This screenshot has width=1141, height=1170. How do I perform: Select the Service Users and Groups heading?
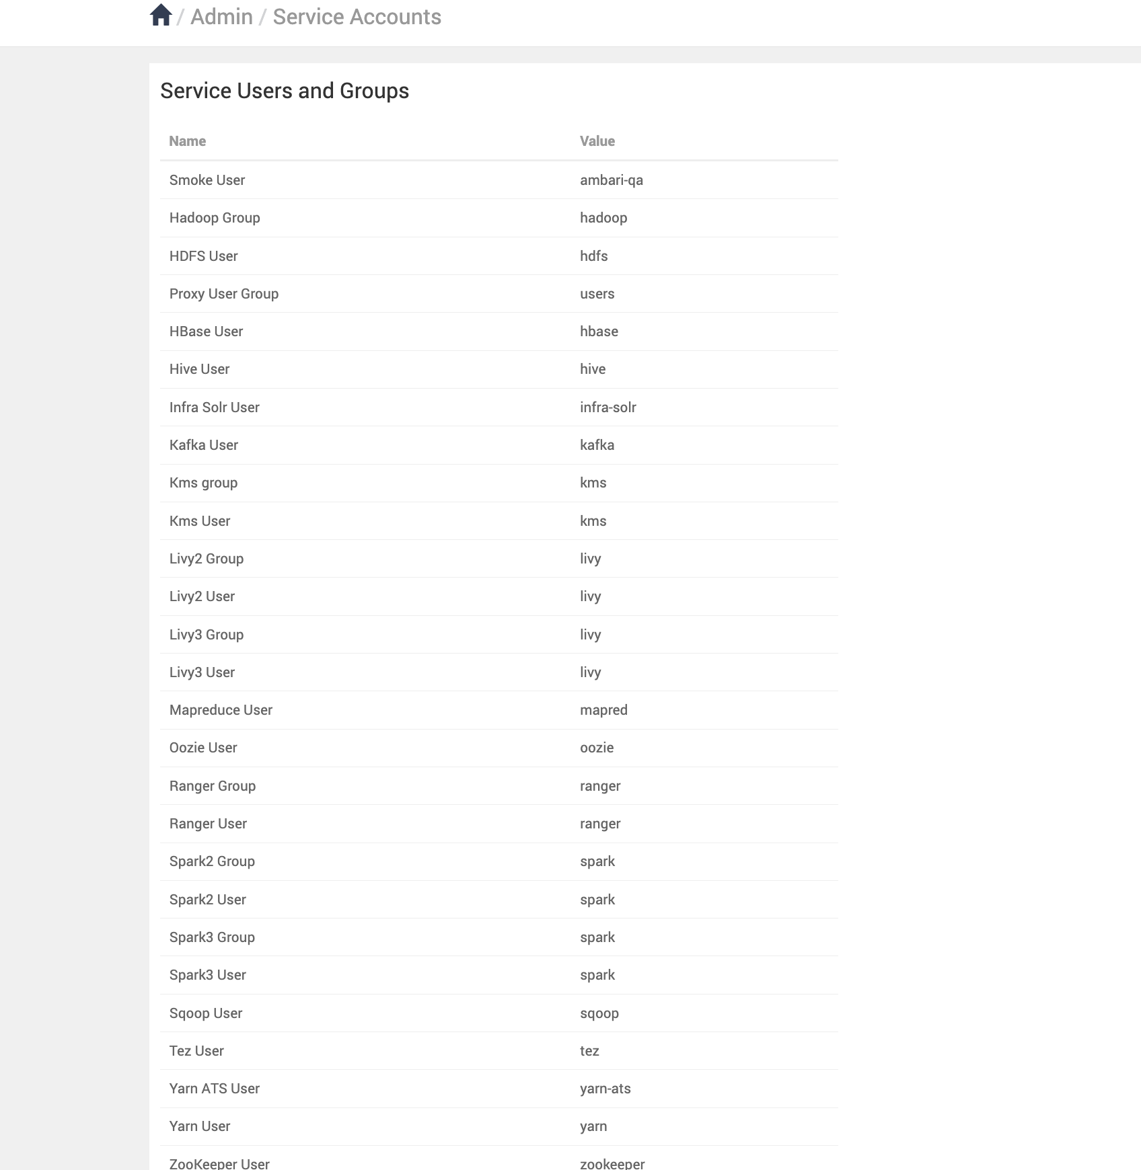point(285,91)
